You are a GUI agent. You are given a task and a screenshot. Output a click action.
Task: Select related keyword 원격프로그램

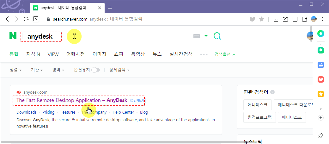point(259,117)
